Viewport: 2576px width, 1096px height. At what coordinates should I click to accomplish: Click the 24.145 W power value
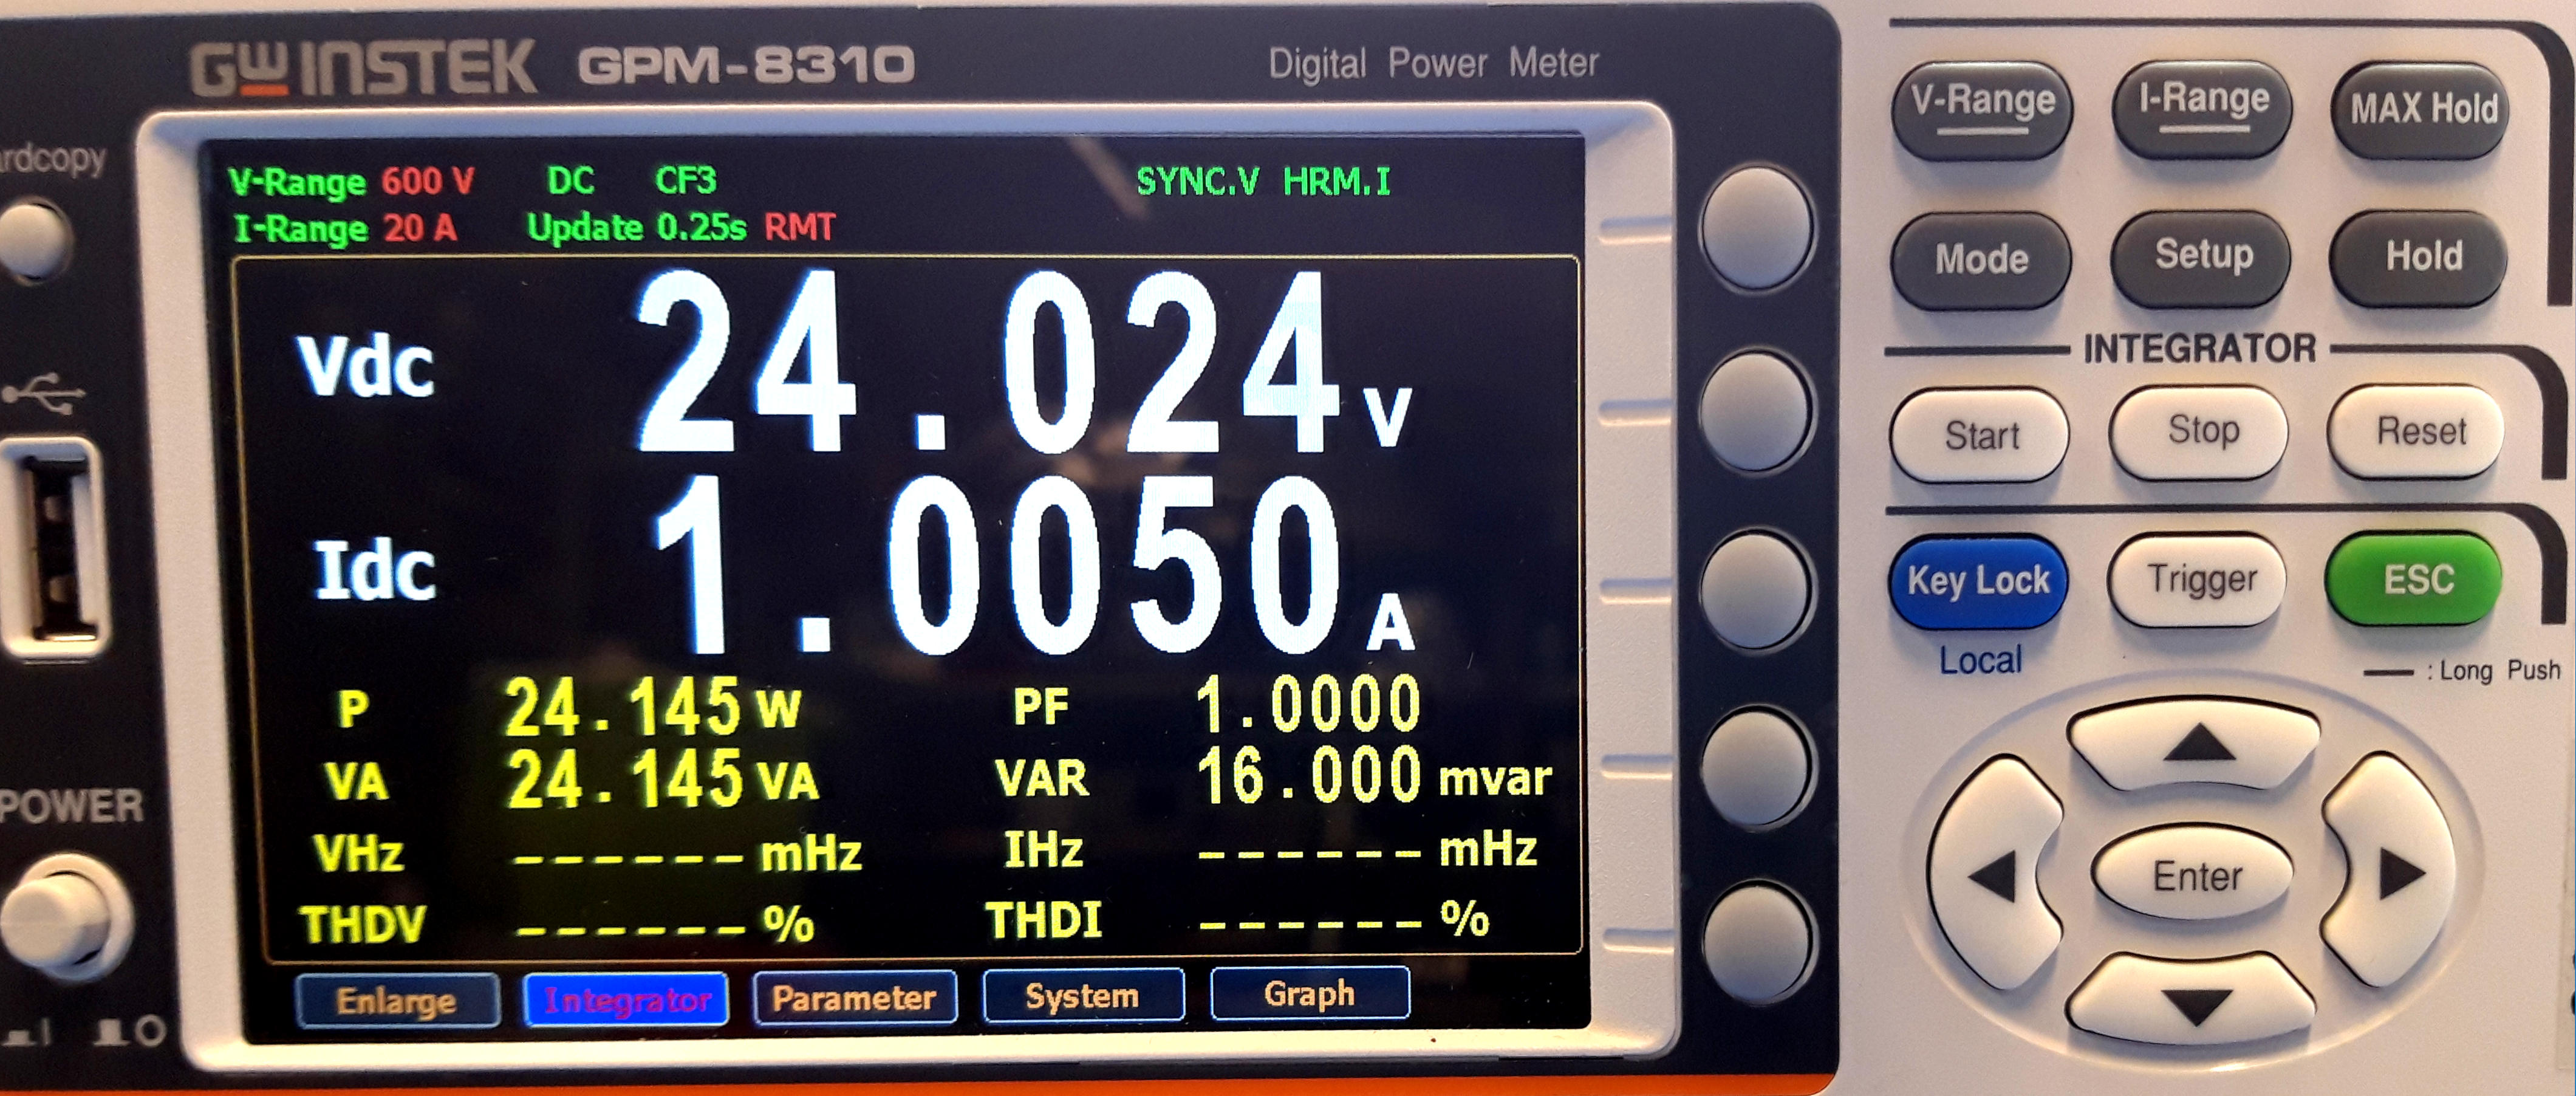point(652,707)
